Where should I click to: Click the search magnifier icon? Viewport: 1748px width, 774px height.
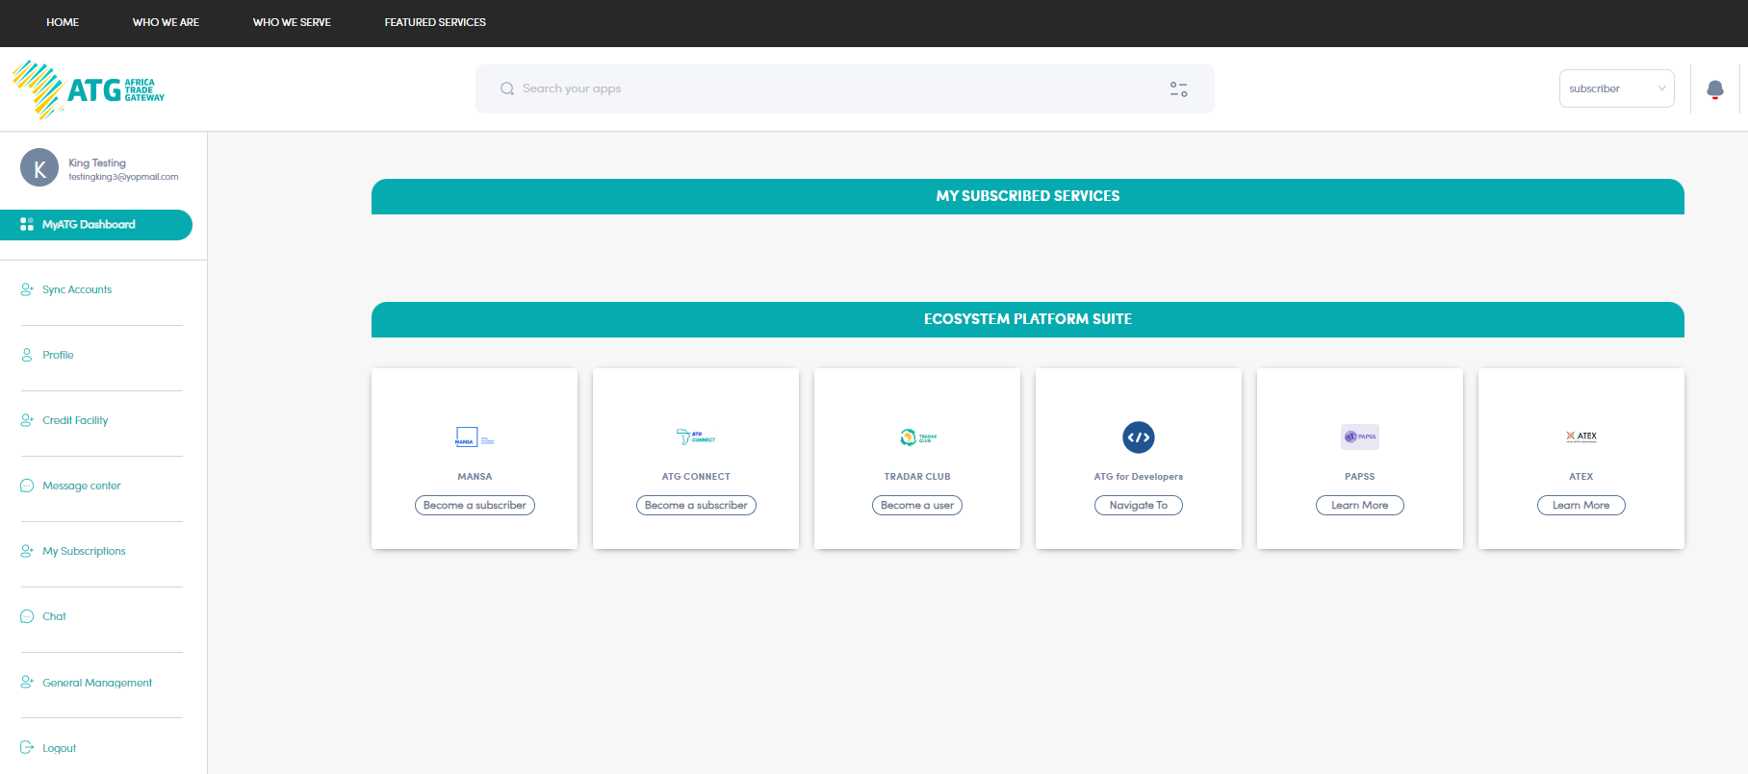pos(507,88)
